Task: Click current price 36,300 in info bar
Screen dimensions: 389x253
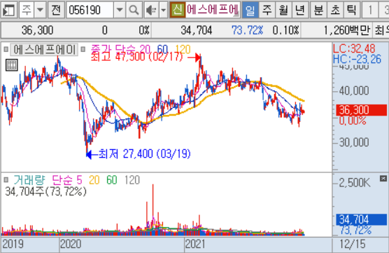Action: click(x=38, y=30)
